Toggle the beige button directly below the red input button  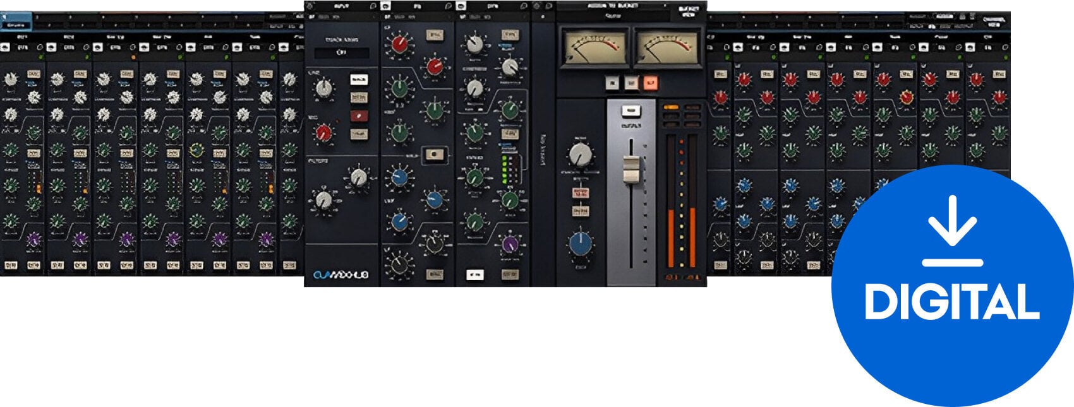pyautogui.click(x=359, y=134)
